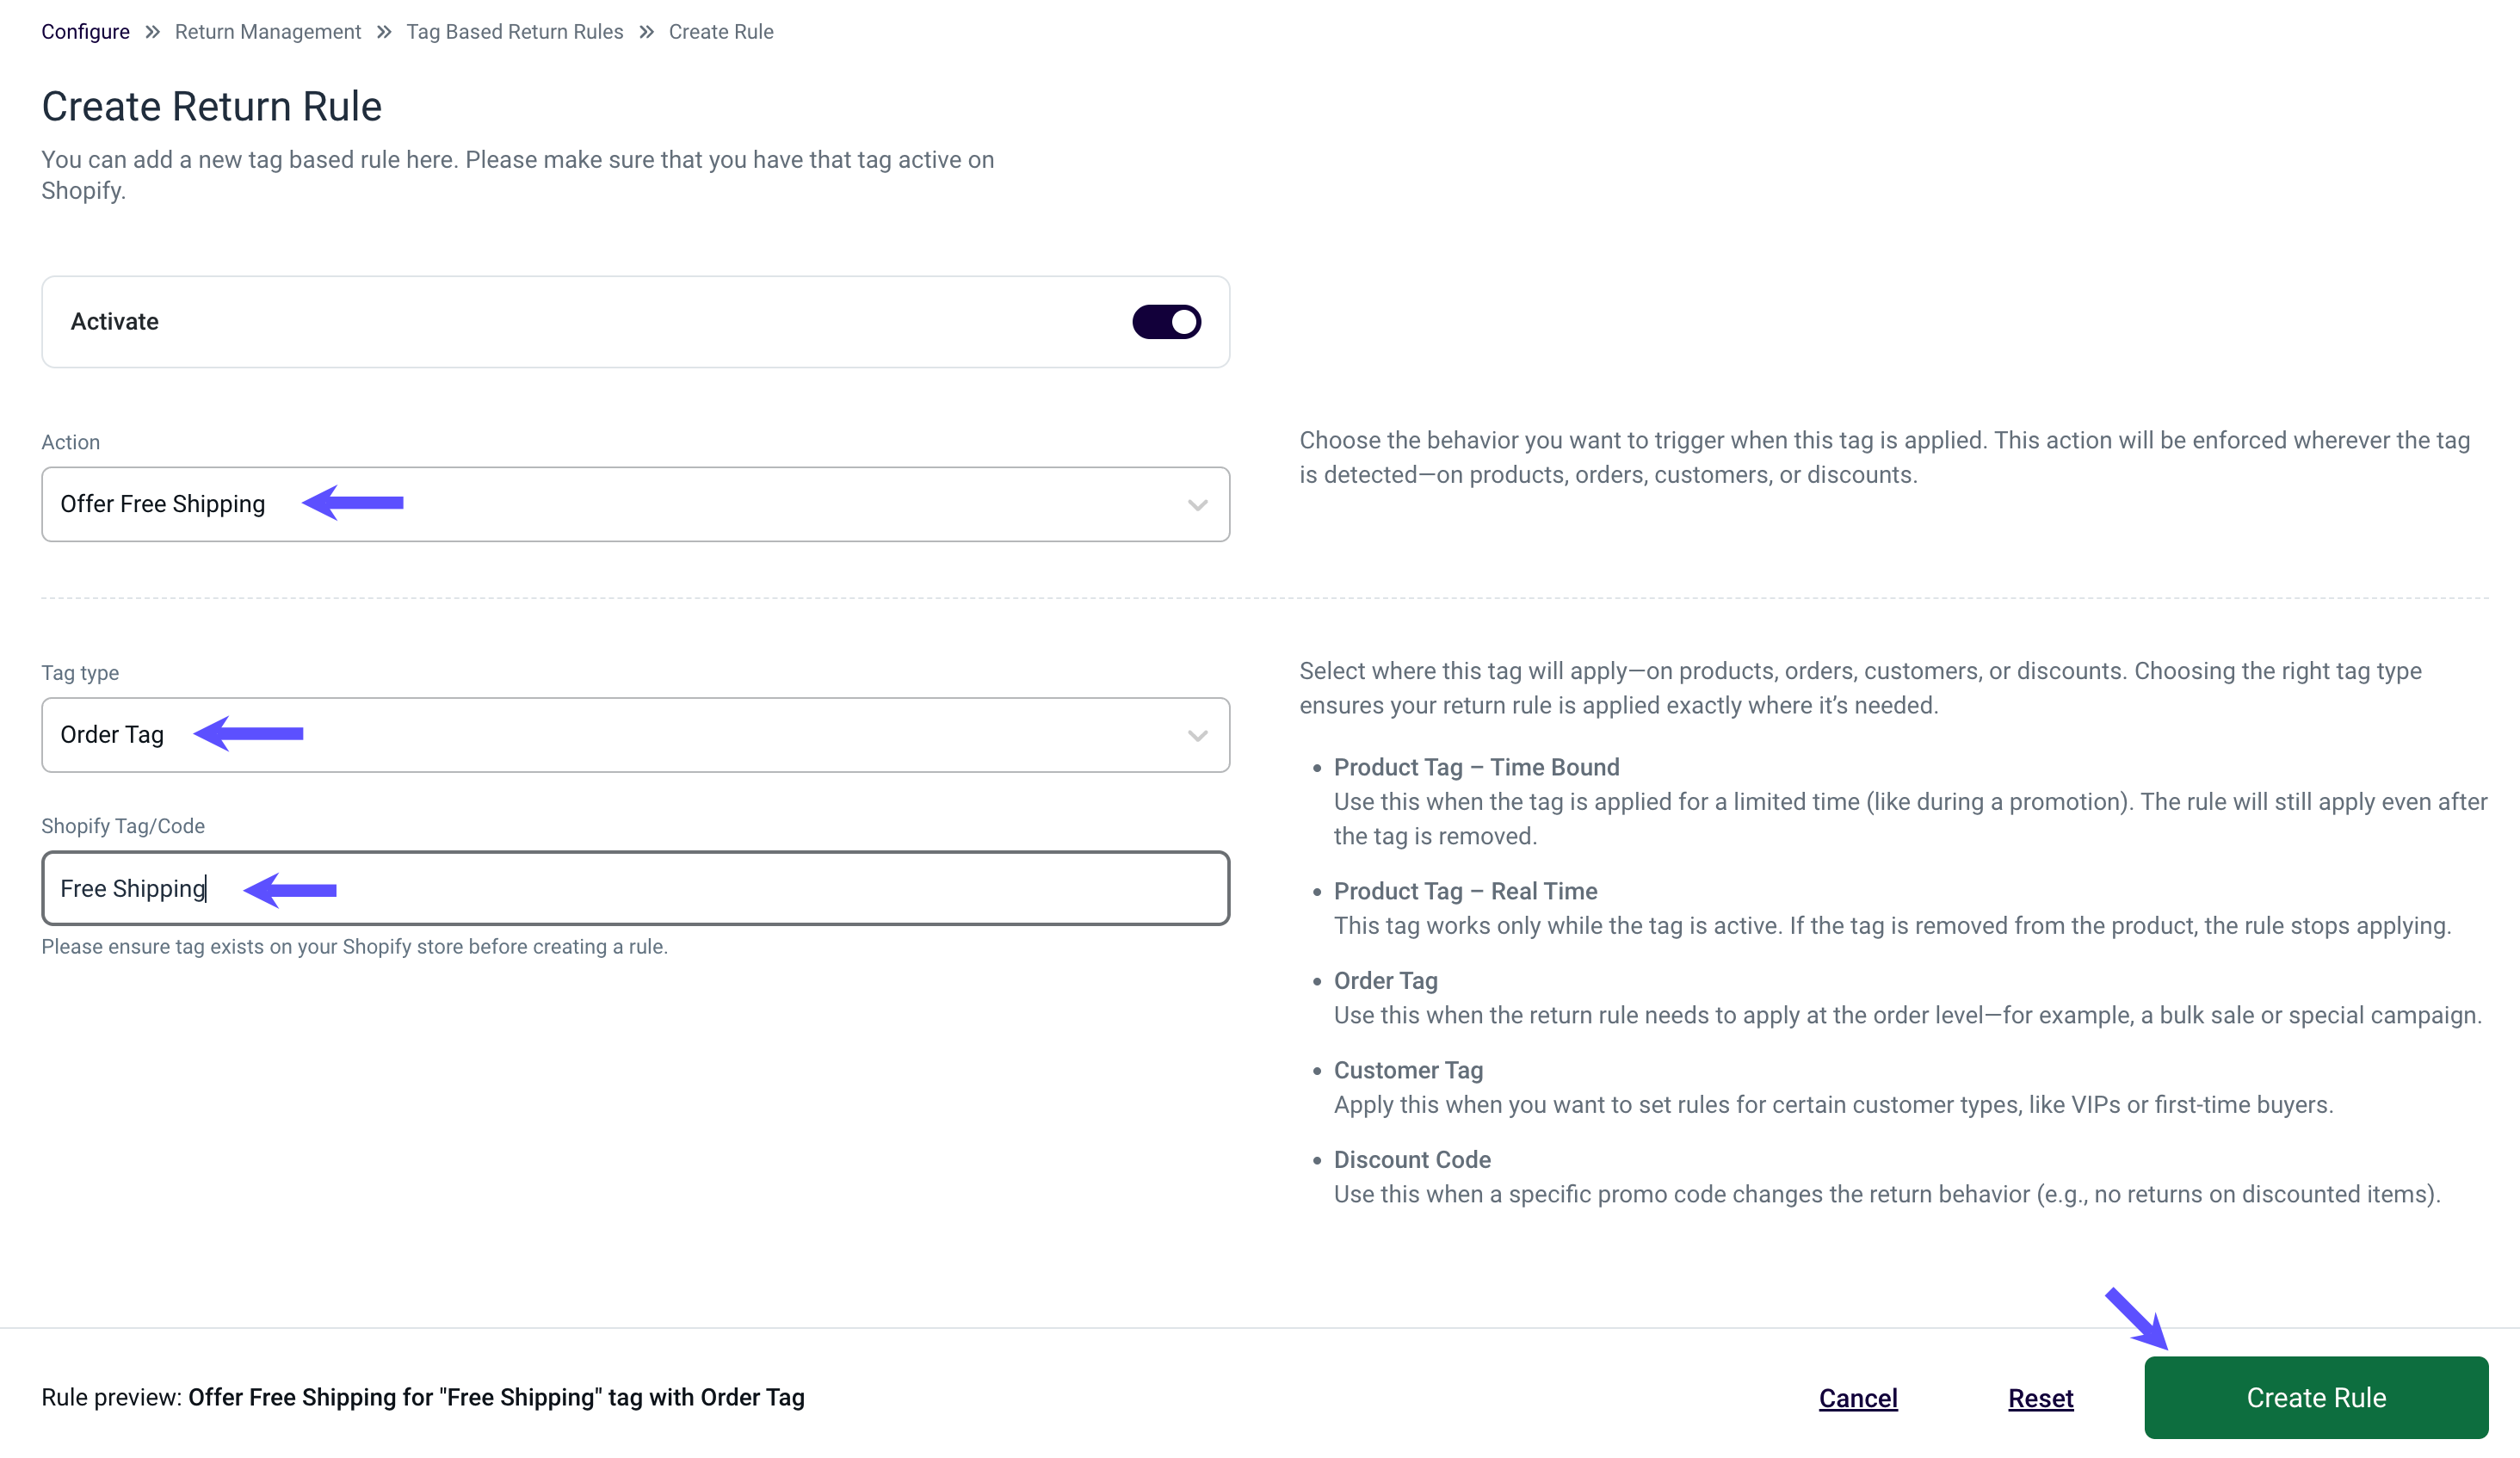Click the Shopify Tag/Code input field
The height and width of the screenshot is (1458, 2520).
tap(635, 888)
